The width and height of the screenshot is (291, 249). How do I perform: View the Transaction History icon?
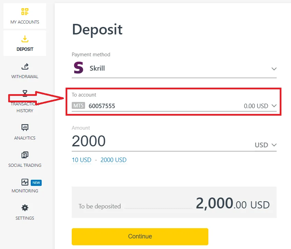(x=25, y=93)
